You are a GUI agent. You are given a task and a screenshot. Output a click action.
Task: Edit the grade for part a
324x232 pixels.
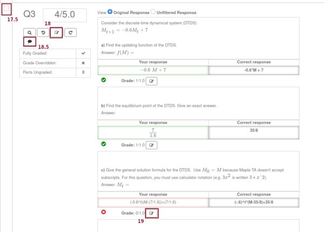(x=152, y=81)
